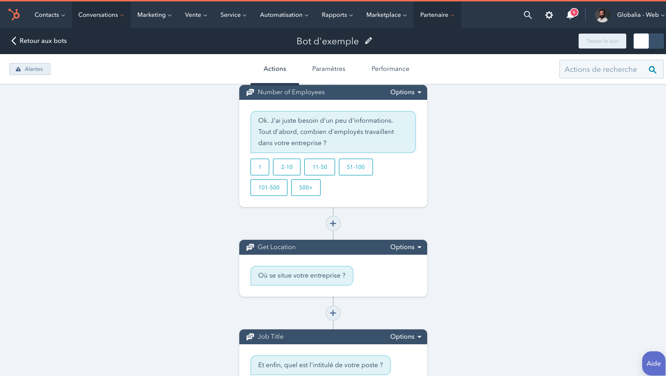Open Options dropdown on Job Title

coord(405,337)
